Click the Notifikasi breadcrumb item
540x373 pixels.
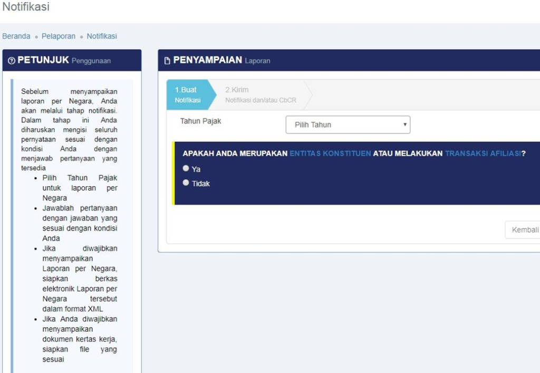tap(102, 36)
